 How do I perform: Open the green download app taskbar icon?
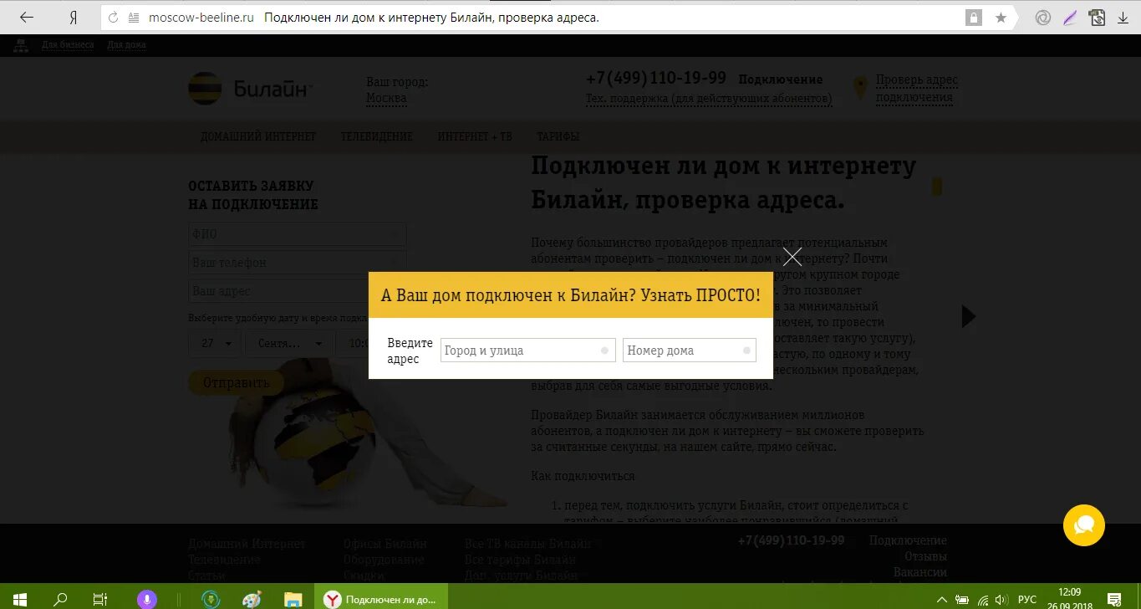[211, 599]
